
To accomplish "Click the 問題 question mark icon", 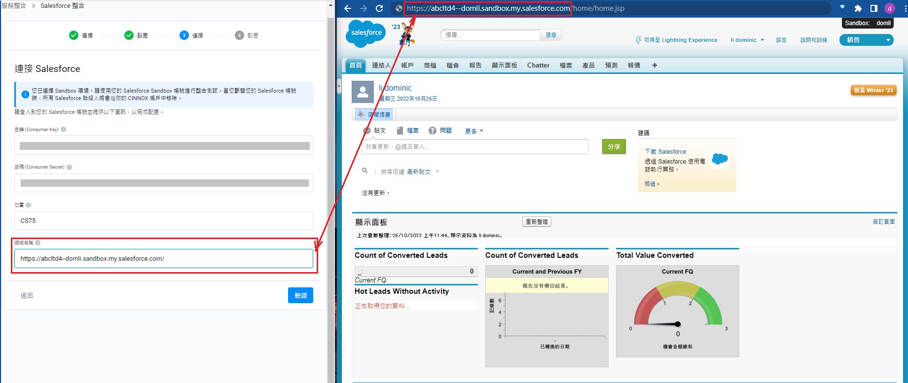I will click(x=433, y=131).
